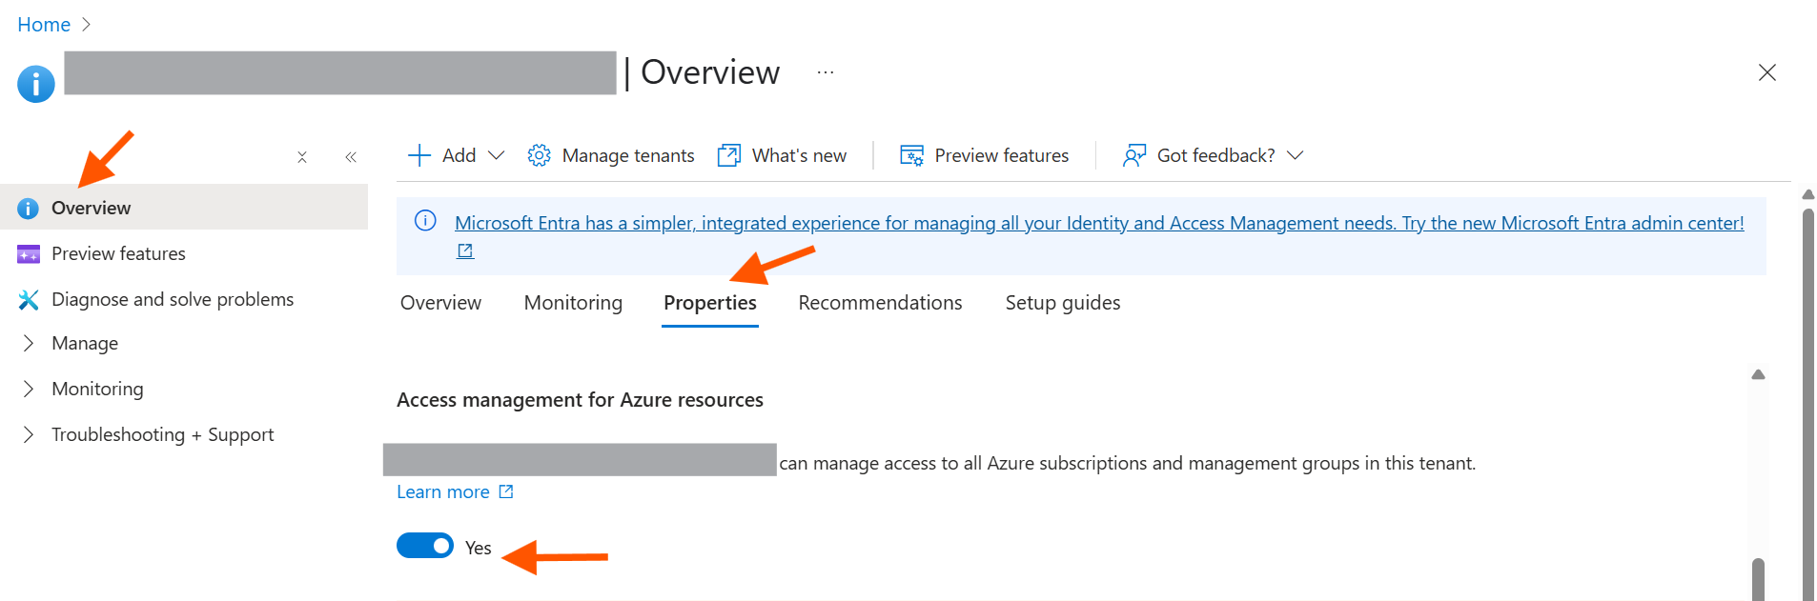Switch to the Overview tab
This screenshot has width=1817, height=601.
[440, 303]
